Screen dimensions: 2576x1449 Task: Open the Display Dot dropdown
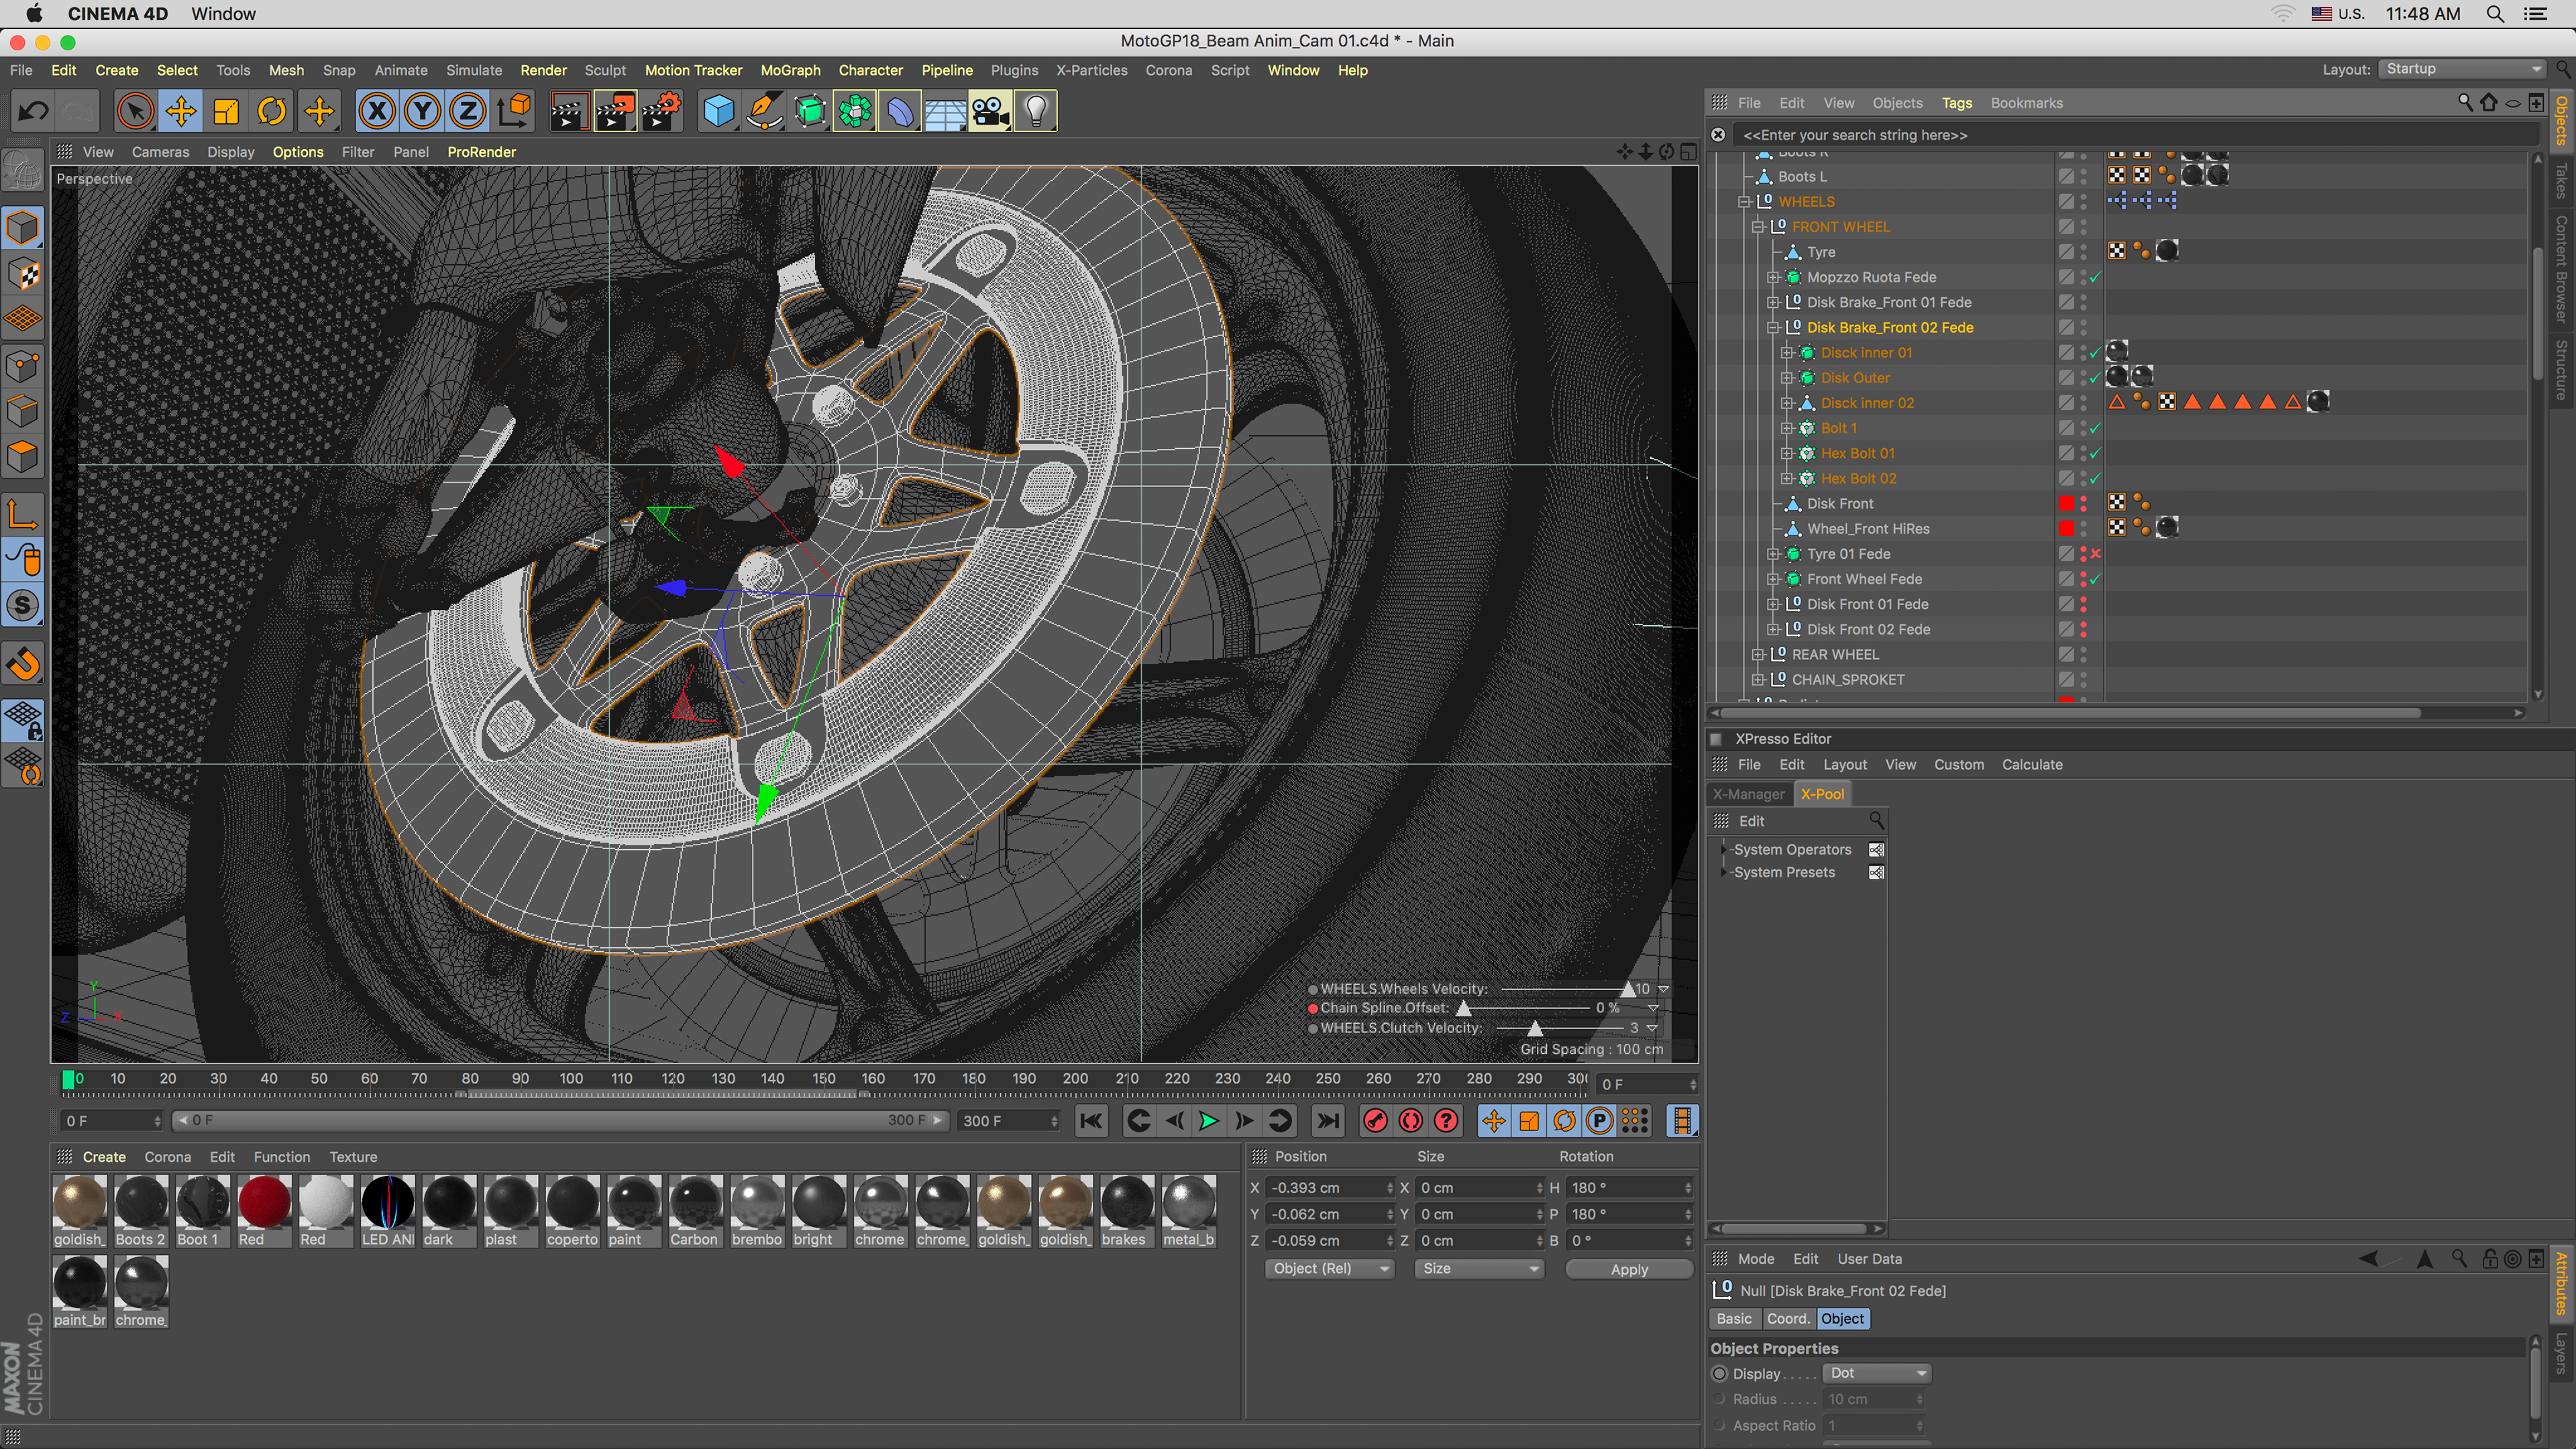click(1877, 1373)
